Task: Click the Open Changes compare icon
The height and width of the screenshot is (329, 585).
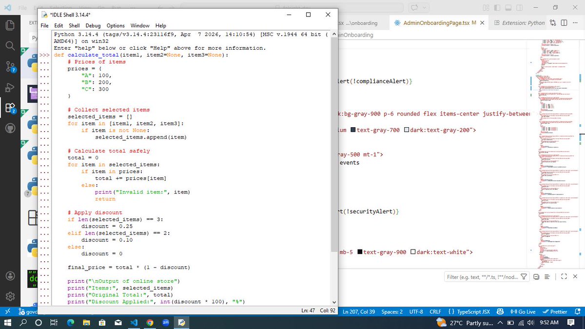Action: tap(553, 23)
